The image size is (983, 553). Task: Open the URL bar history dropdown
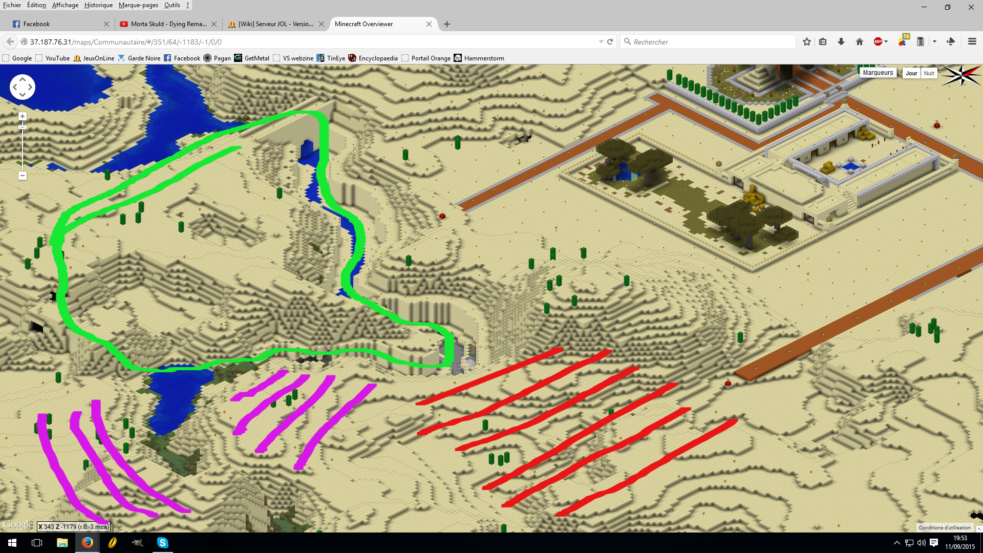[x=601, y=42]
